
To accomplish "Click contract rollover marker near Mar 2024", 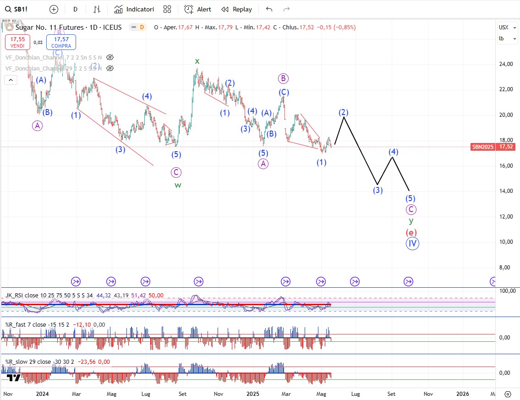I will pyautogui.click(x=76, y=282).
